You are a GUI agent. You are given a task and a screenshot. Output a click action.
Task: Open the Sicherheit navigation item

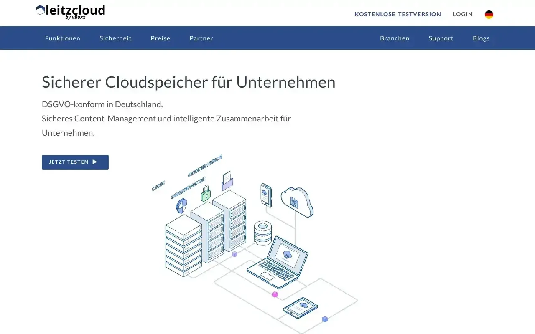(115, 38)
